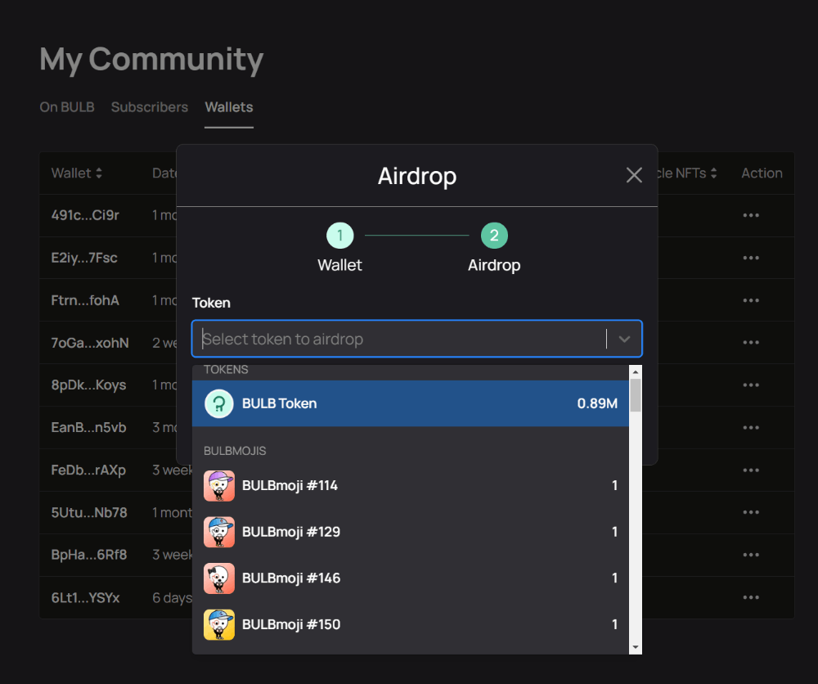Click the token list scrollbar thumb

coord(636,395)
